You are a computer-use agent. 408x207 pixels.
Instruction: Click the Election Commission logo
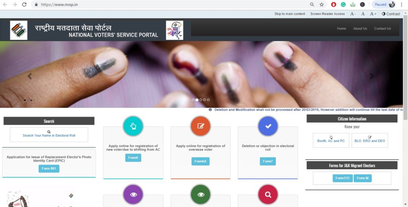[x=18, y=30]
